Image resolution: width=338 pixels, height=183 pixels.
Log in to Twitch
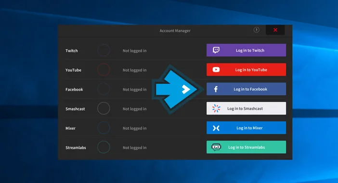(x=246, y=50)
